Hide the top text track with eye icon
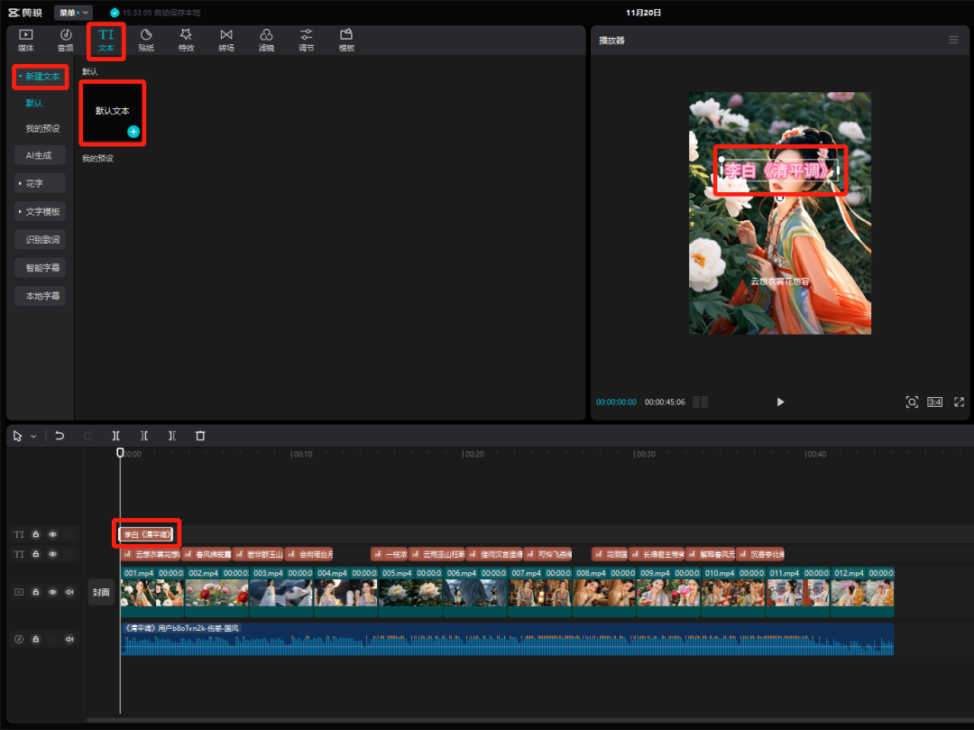The image size is (974, 730). pyautogui.click(x=52, y=534)
